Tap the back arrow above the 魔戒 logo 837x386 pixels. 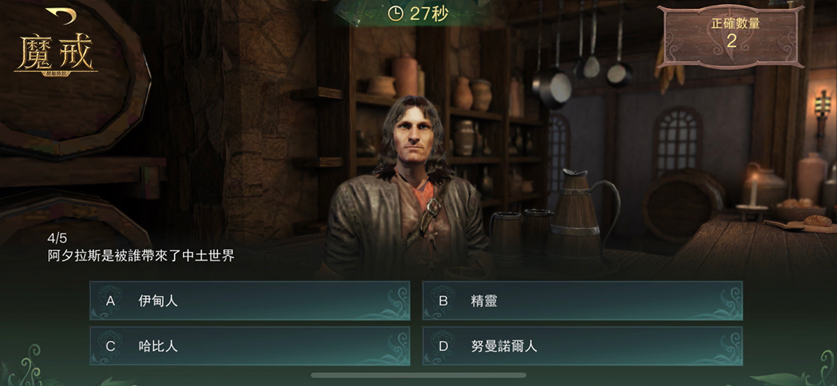61,15
